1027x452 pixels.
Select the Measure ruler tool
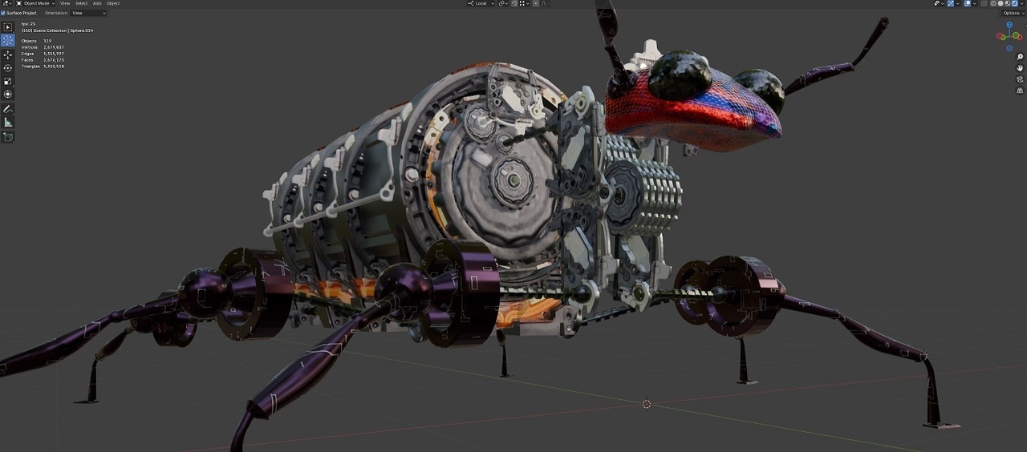click(8, 122)
